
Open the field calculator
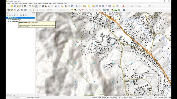100,6
